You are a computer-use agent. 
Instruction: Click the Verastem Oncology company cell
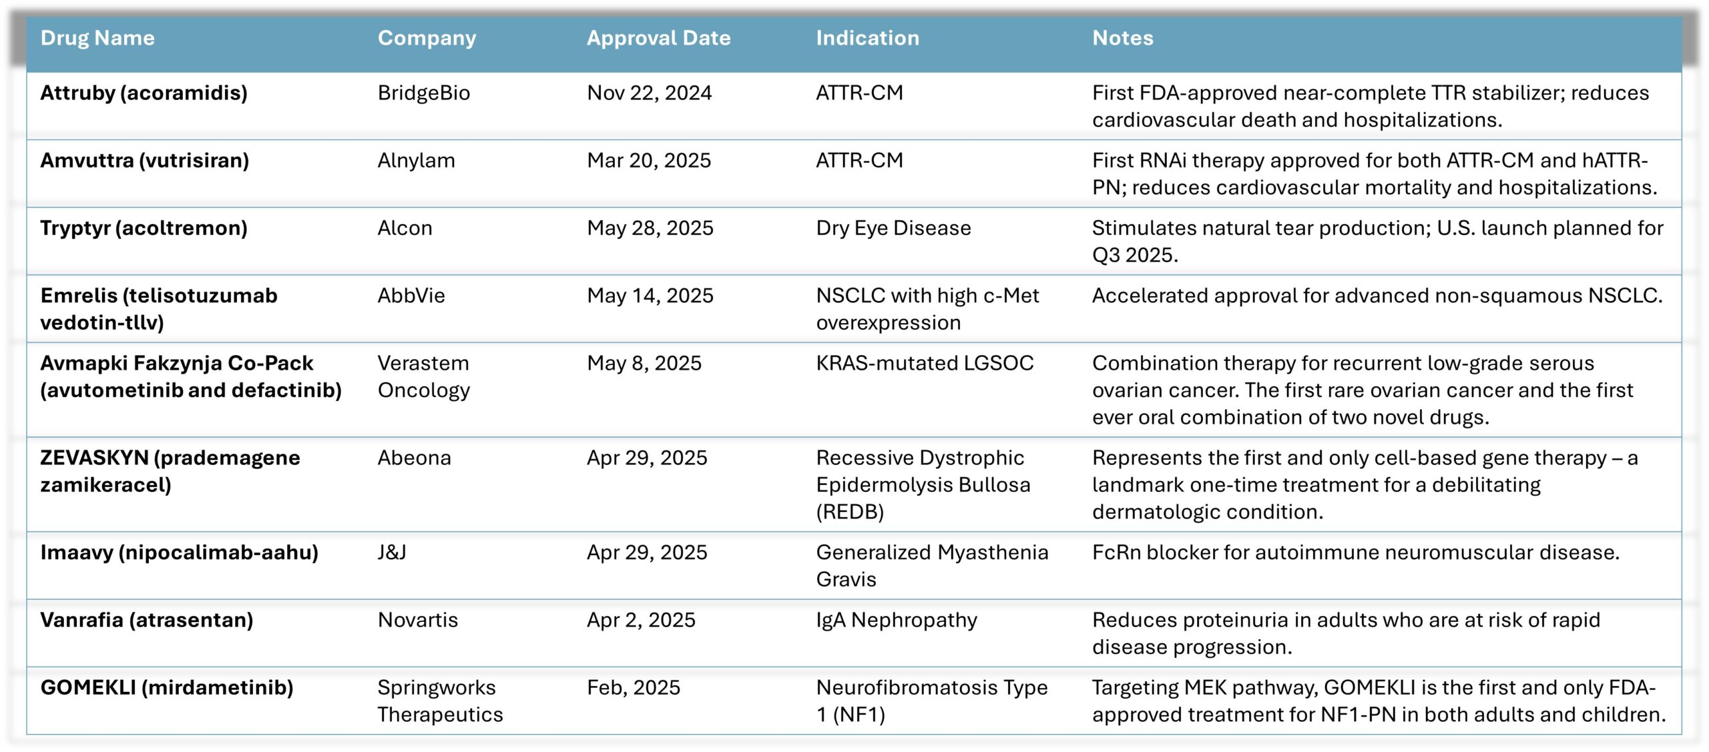tap(424, 376)
